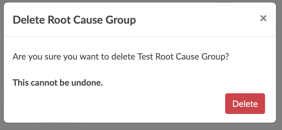
Task: Hit Delete to remove the root cause group
Action: point(245,104)
